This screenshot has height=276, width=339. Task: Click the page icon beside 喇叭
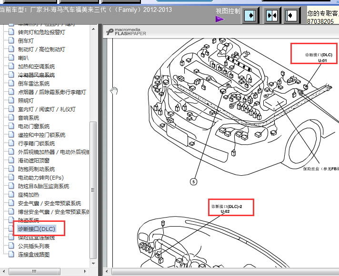11,57
